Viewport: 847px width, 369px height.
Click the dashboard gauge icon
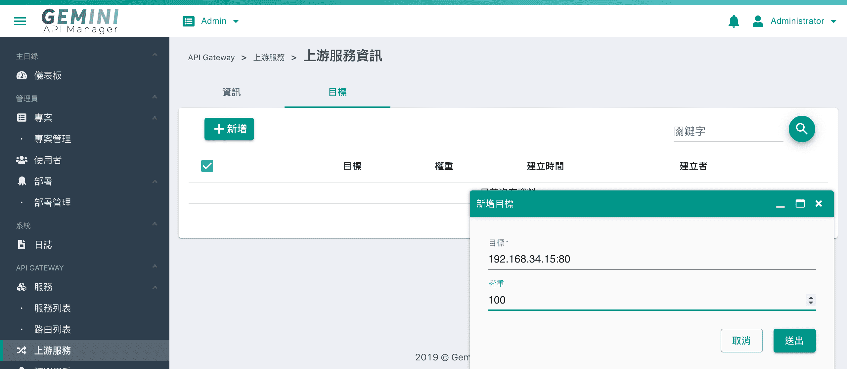point(22,75)
